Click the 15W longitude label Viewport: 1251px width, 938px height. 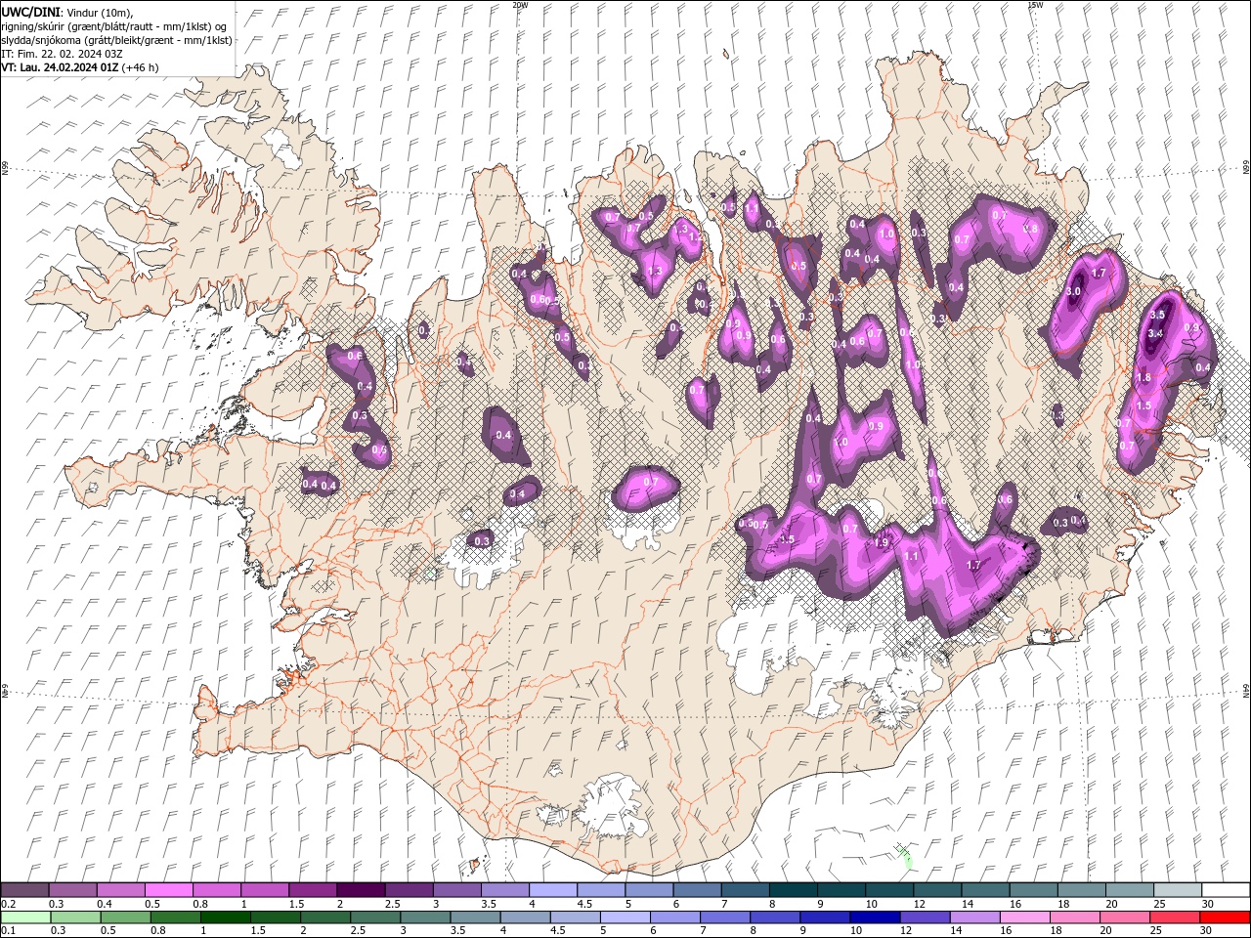tap(1035, 5)
